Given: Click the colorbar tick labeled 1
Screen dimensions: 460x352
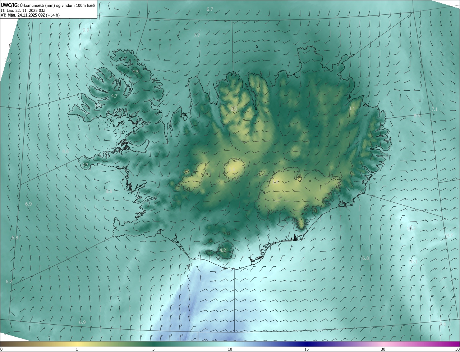Looking at the screenshot, I should 77,349.
